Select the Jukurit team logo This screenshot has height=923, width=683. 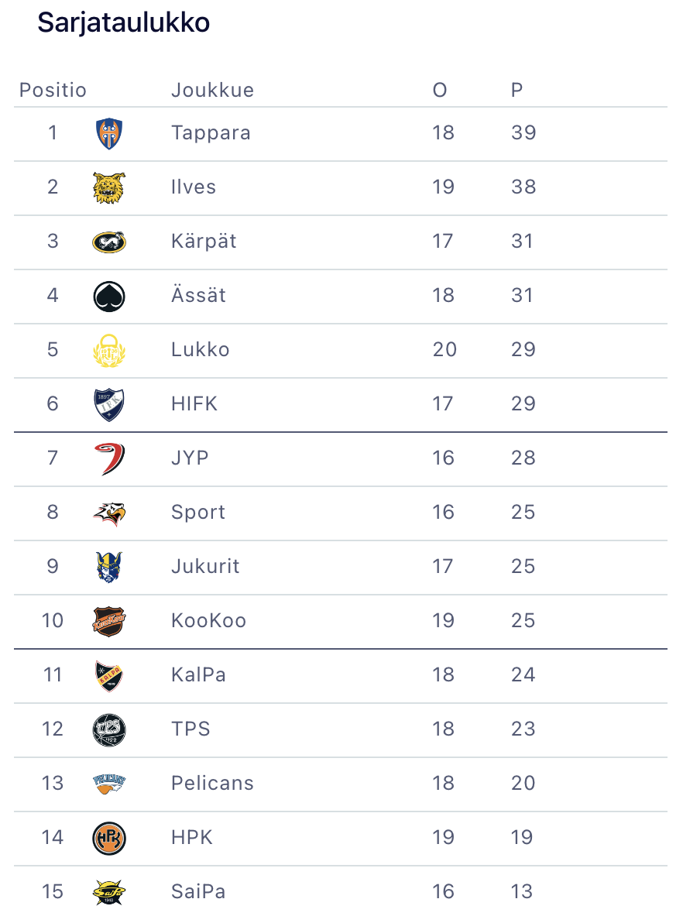pos(108,567)
